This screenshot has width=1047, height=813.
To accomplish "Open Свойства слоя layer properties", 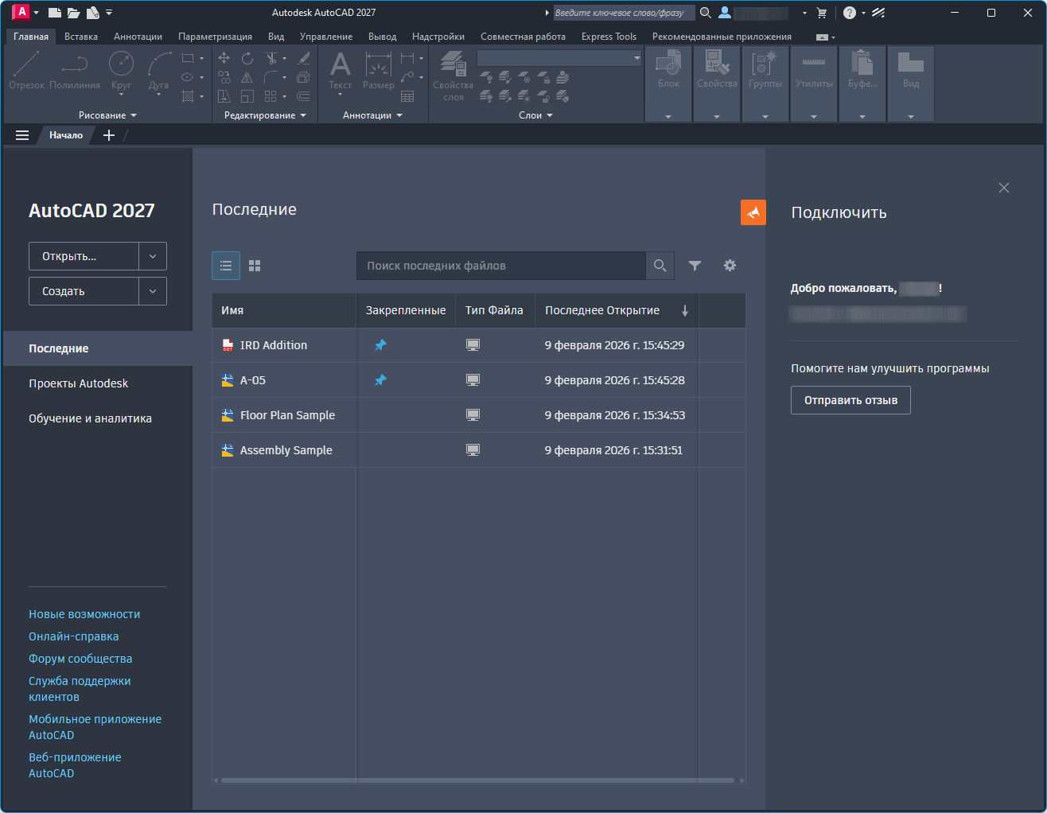I will [453, 76].
